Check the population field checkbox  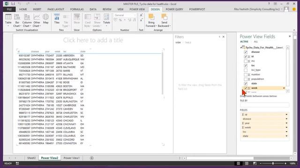(x=246, y=79)
